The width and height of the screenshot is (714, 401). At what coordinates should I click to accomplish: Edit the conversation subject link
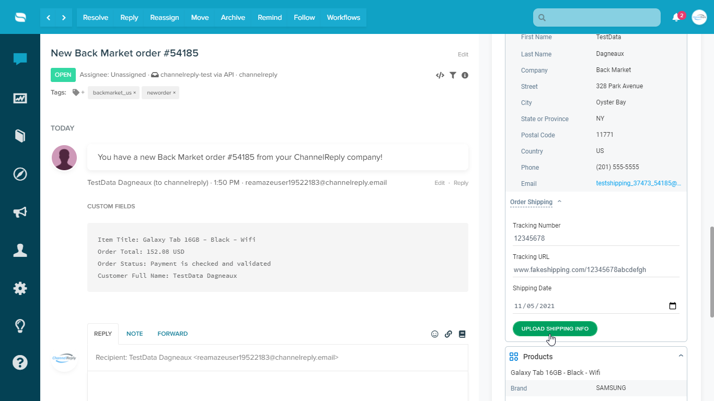pos(463,54)
